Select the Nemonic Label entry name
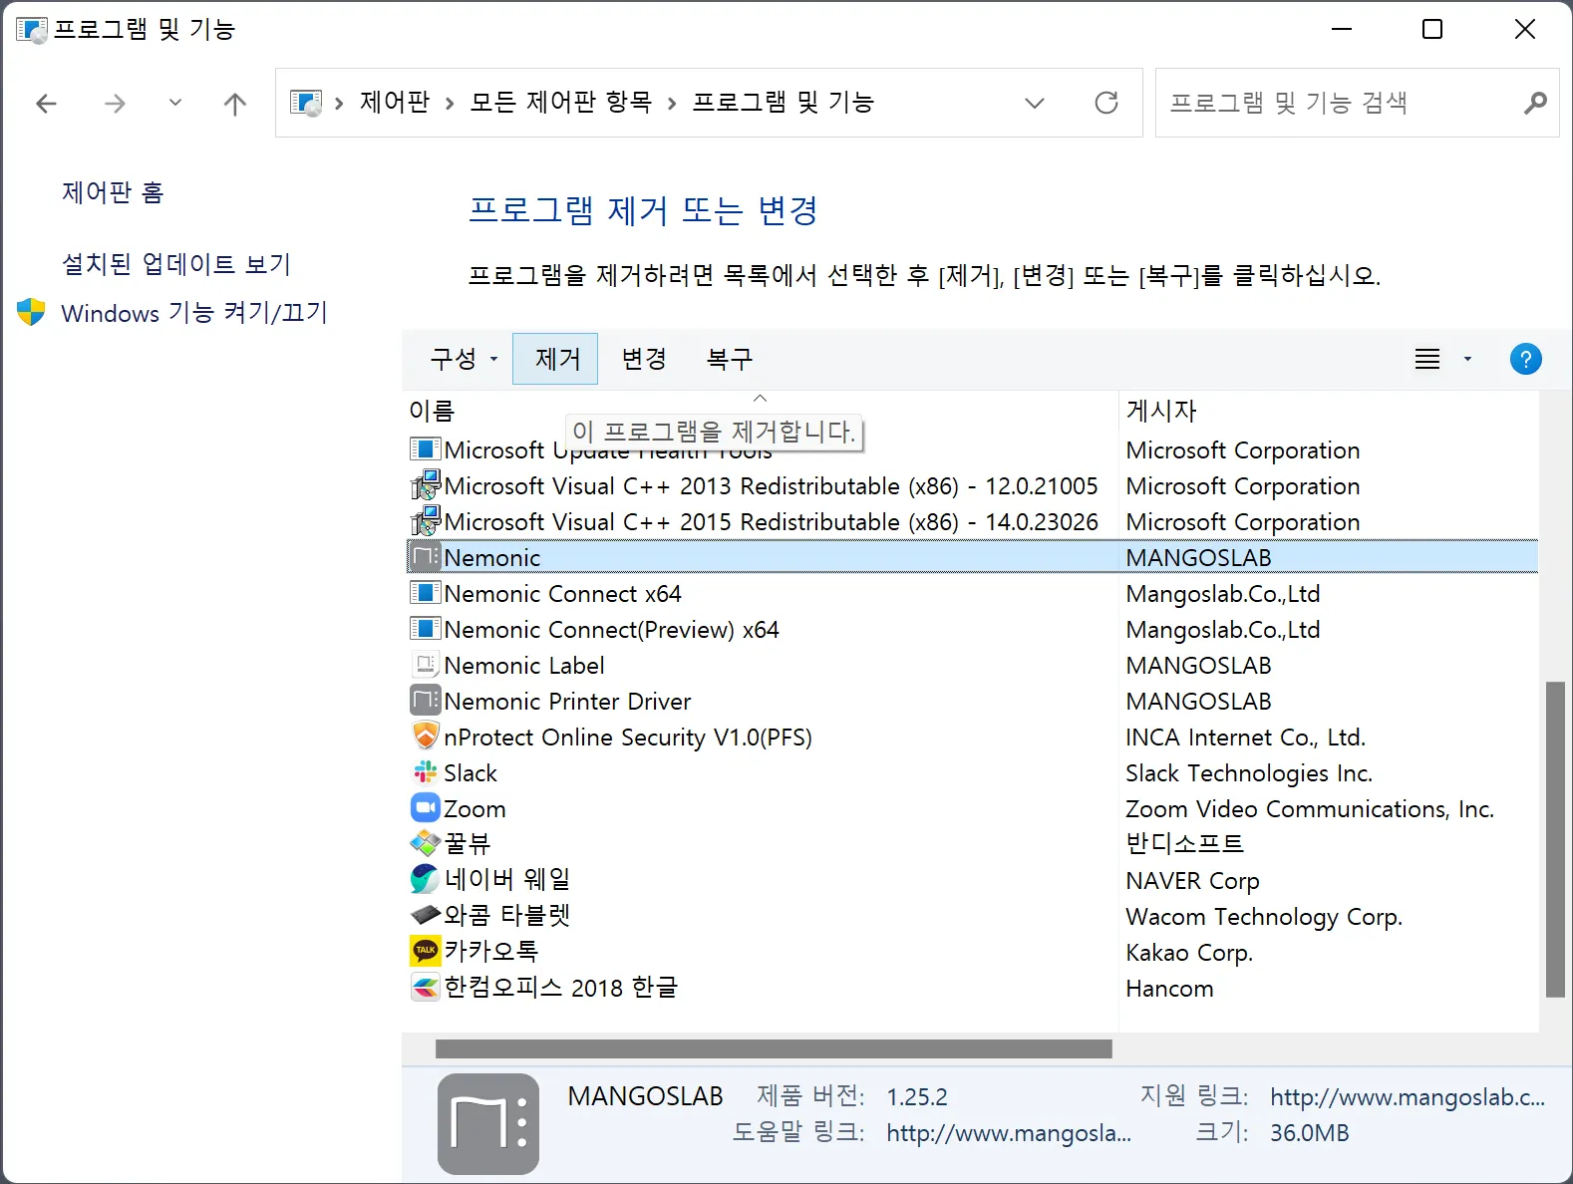The height and width of the screenshot is (1184, 1573). 524,666
